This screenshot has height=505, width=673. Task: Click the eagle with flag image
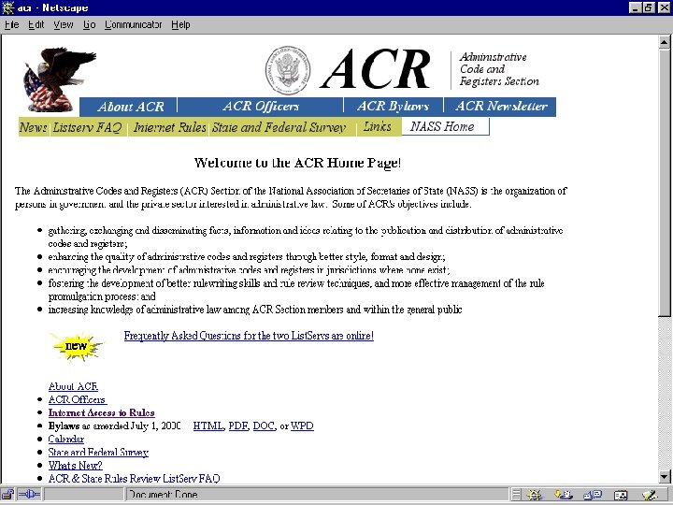click(x=59, y=79)
